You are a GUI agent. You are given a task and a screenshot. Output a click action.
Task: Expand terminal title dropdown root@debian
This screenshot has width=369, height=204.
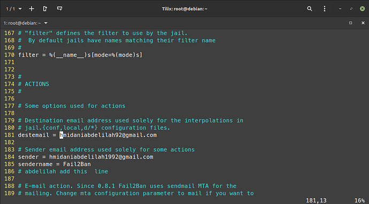pyautogui.click(x=26, y=23)
